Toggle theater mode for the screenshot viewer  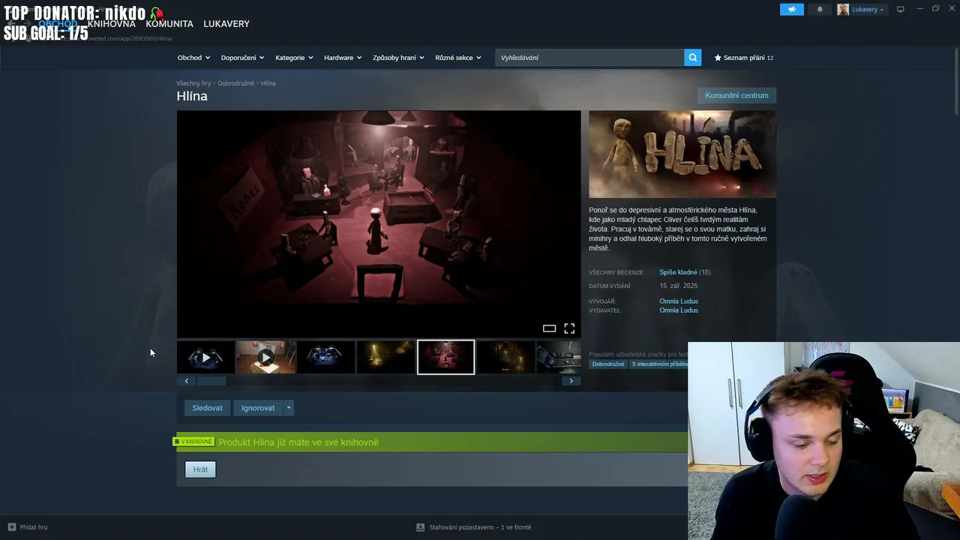(x=549, y=328)
